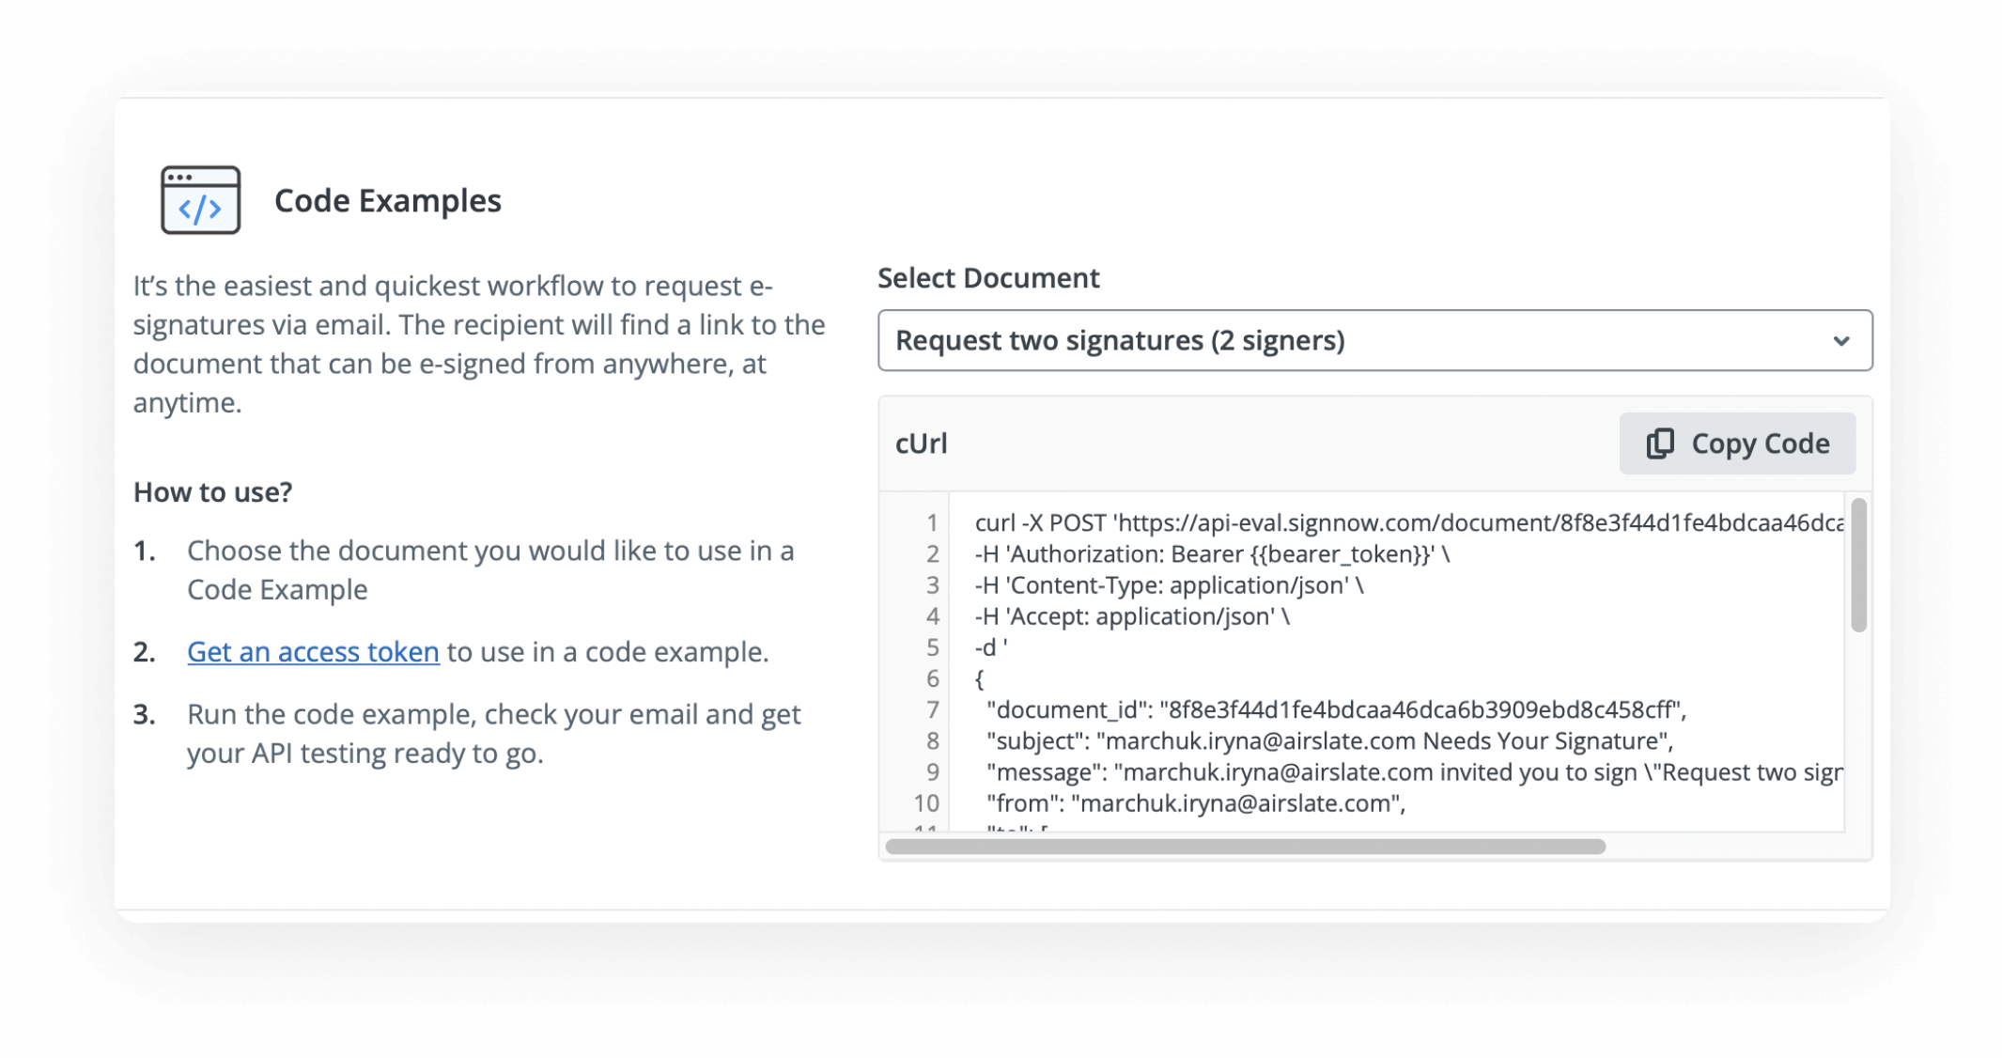Click the Authorization Bearer header line

click(1211, 554)
